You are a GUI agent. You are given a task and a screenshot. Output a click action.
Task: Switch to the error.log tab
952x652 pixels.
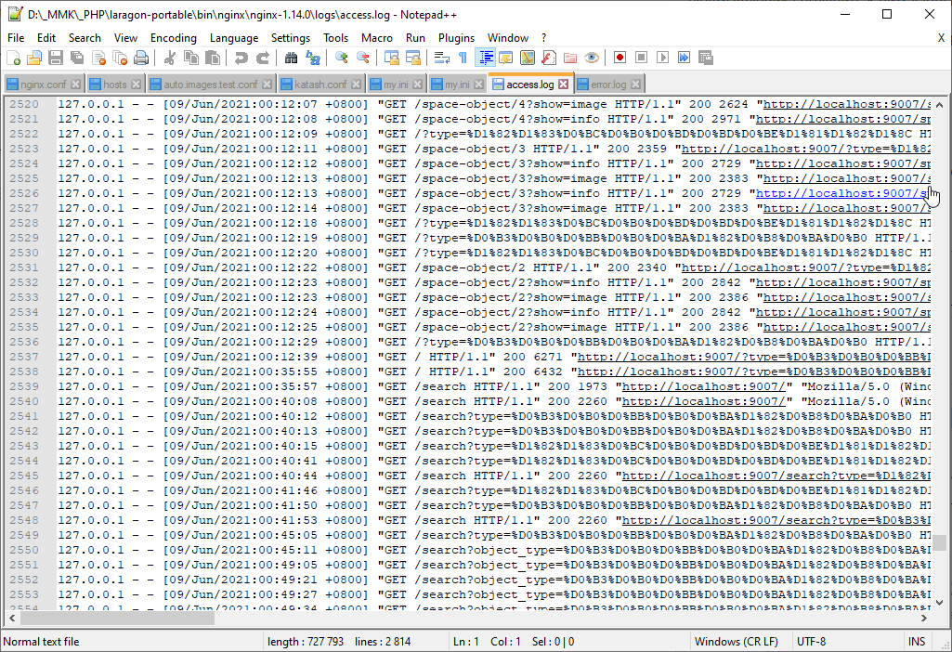click(x=608, y=85)
